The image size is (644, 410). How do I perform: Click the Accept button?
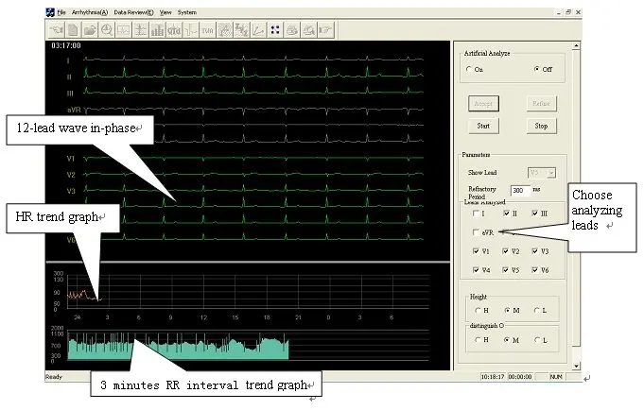[x=483, y=103]
